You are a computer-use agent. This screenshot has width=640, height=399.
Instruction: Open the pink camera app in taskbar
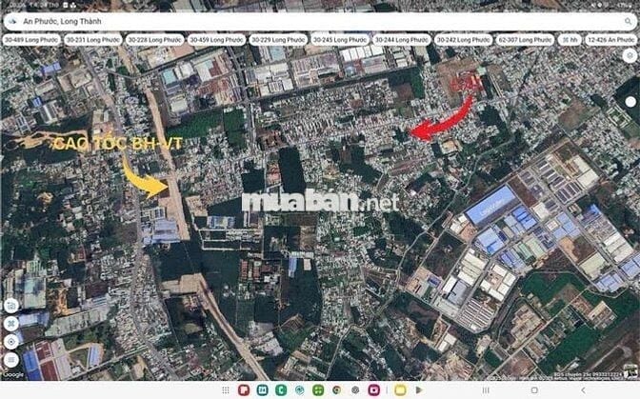click(x=373, y=390)
